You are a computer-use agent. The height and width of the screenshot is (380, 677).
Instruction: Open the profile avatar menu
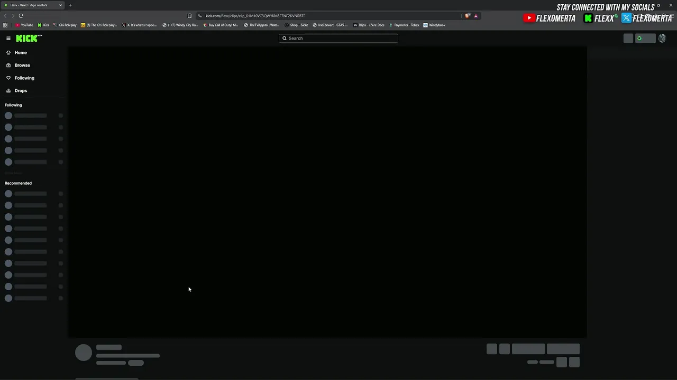tap(662, 39)
